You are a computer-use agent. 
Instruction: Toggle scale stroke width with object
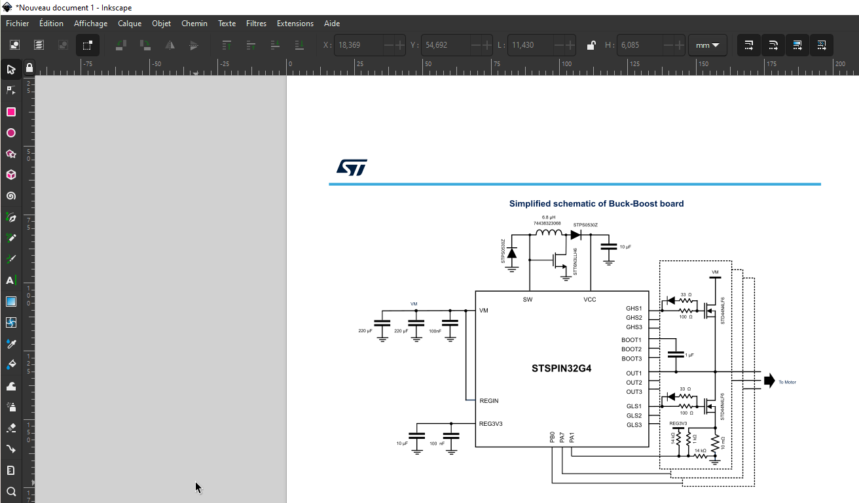(749, 45)
